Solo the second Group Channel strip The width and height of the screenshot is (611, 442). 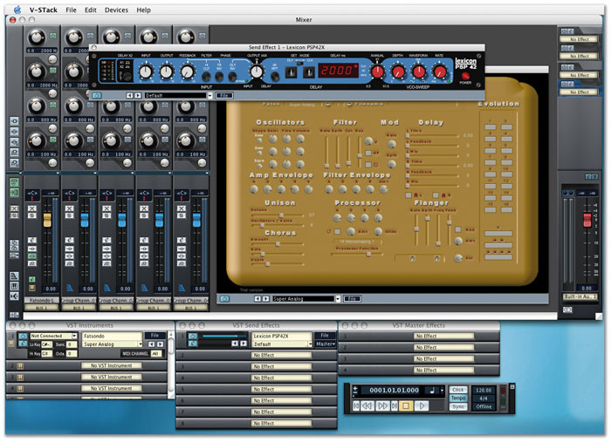106,215
